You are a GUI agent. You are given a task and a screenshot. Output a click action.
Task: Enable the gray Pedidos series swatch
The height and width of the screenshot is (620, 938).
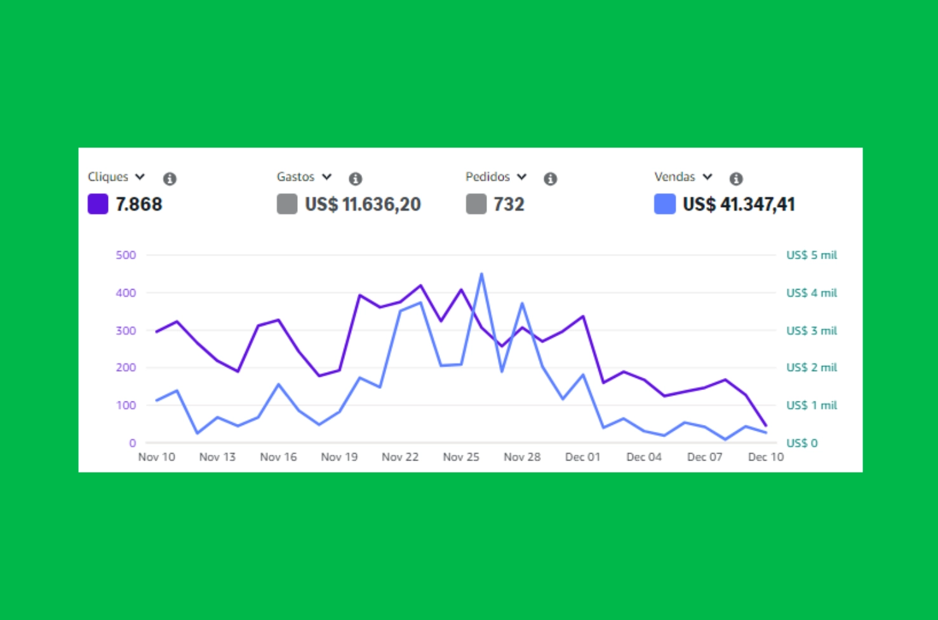click(x=476, y=204)
